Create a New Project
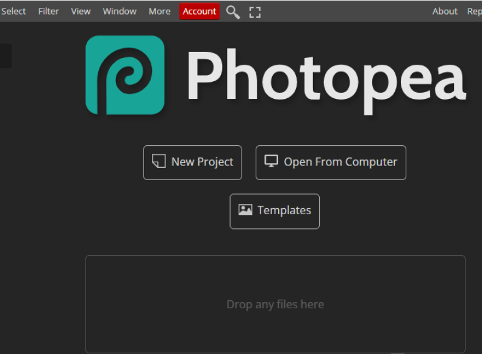482x354 pixels. tap(193, 162)
